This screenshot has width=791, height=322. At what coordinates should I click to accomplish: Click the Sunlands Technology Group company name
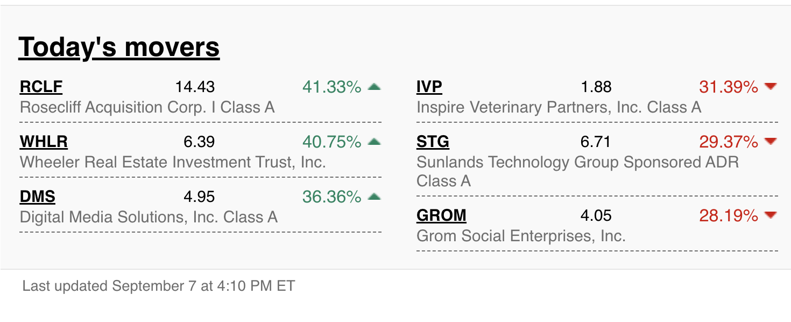pos(577,163)
